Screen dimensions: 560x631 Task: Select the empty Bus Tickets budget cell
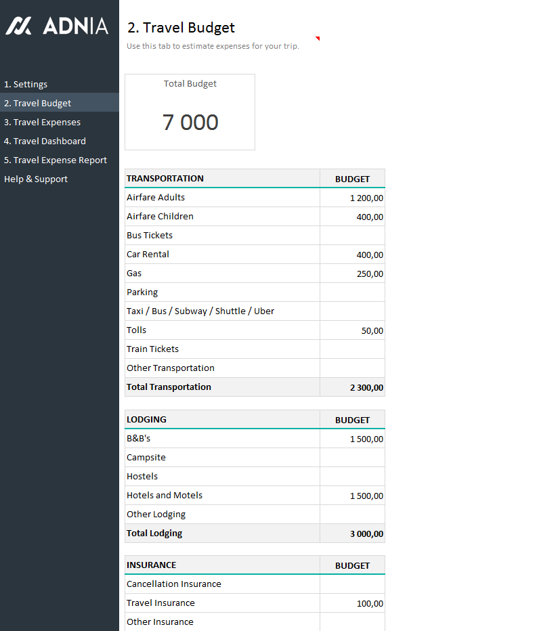point(352,236)
